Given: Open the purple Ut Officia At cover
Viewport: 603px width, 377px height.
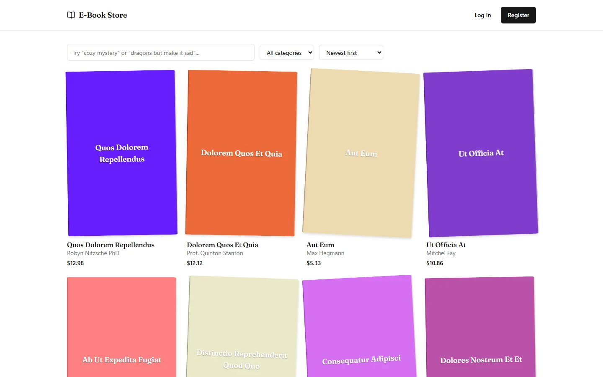Looking at the screenshot, I should point(481,153).
